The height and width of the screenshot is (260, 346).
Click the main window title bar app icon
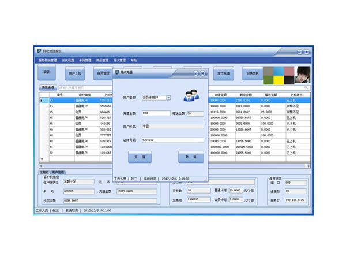coord(39,51)
